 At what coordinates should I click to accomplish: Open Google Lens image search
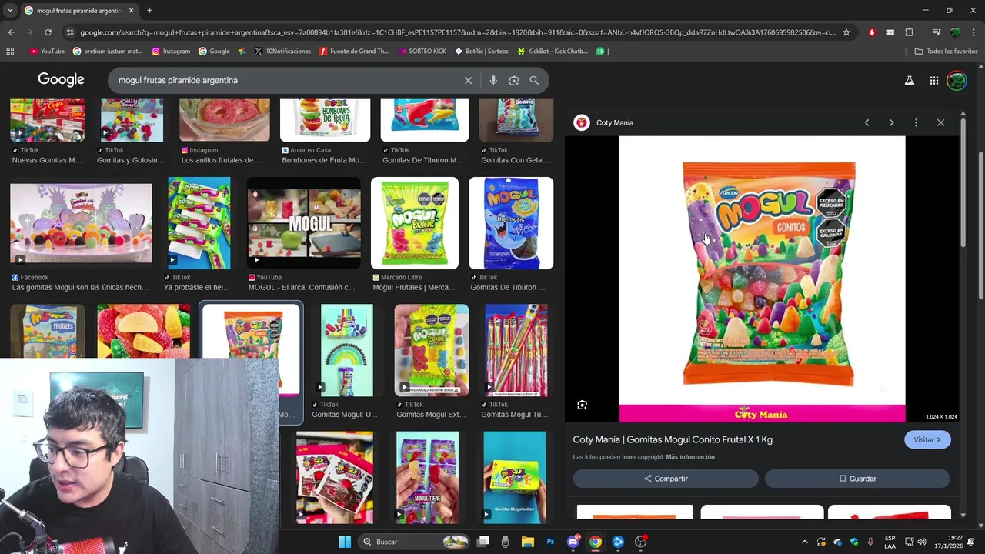click(514, 80)
